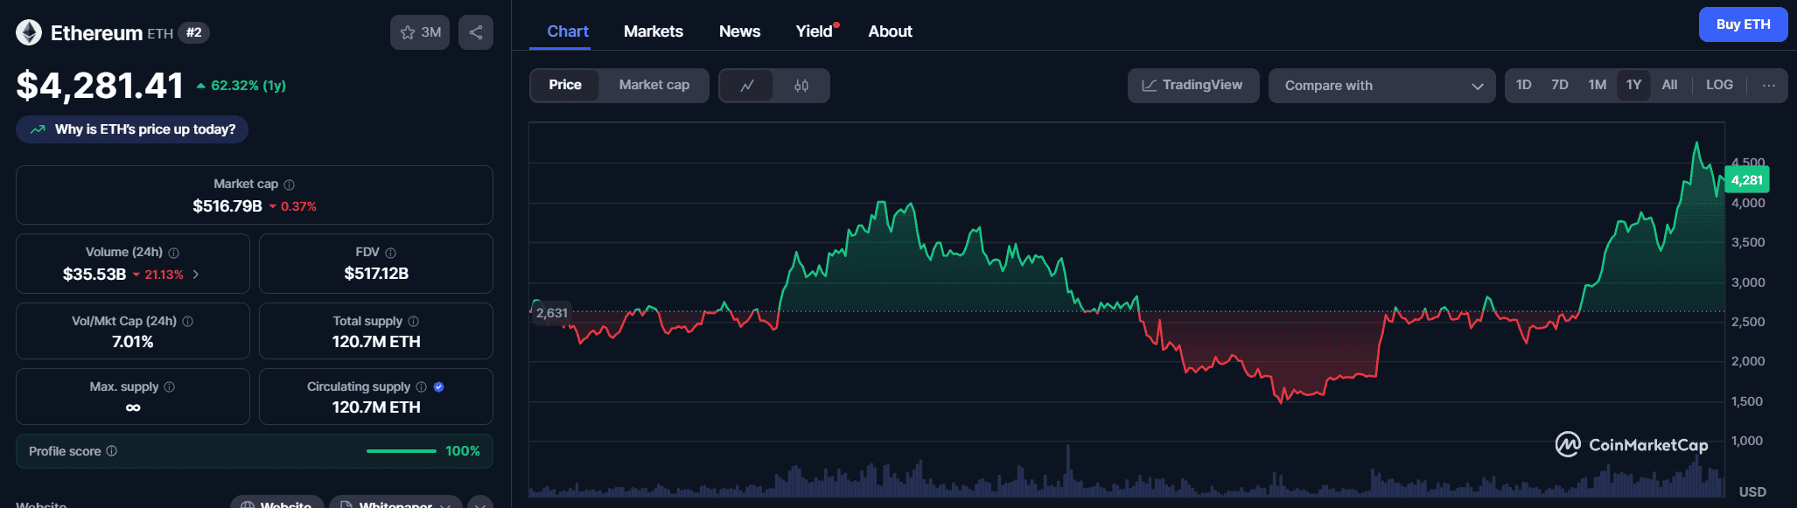Click the info icon beside Volume (24h)
Viewport: 1797px width, 508px height.
point(174,253)
